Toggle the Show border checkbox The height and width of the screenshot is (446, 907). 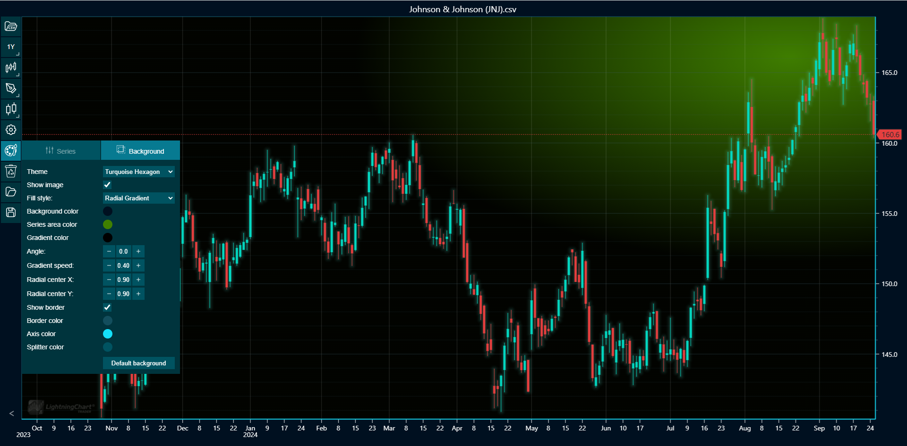tap(107, 307)
